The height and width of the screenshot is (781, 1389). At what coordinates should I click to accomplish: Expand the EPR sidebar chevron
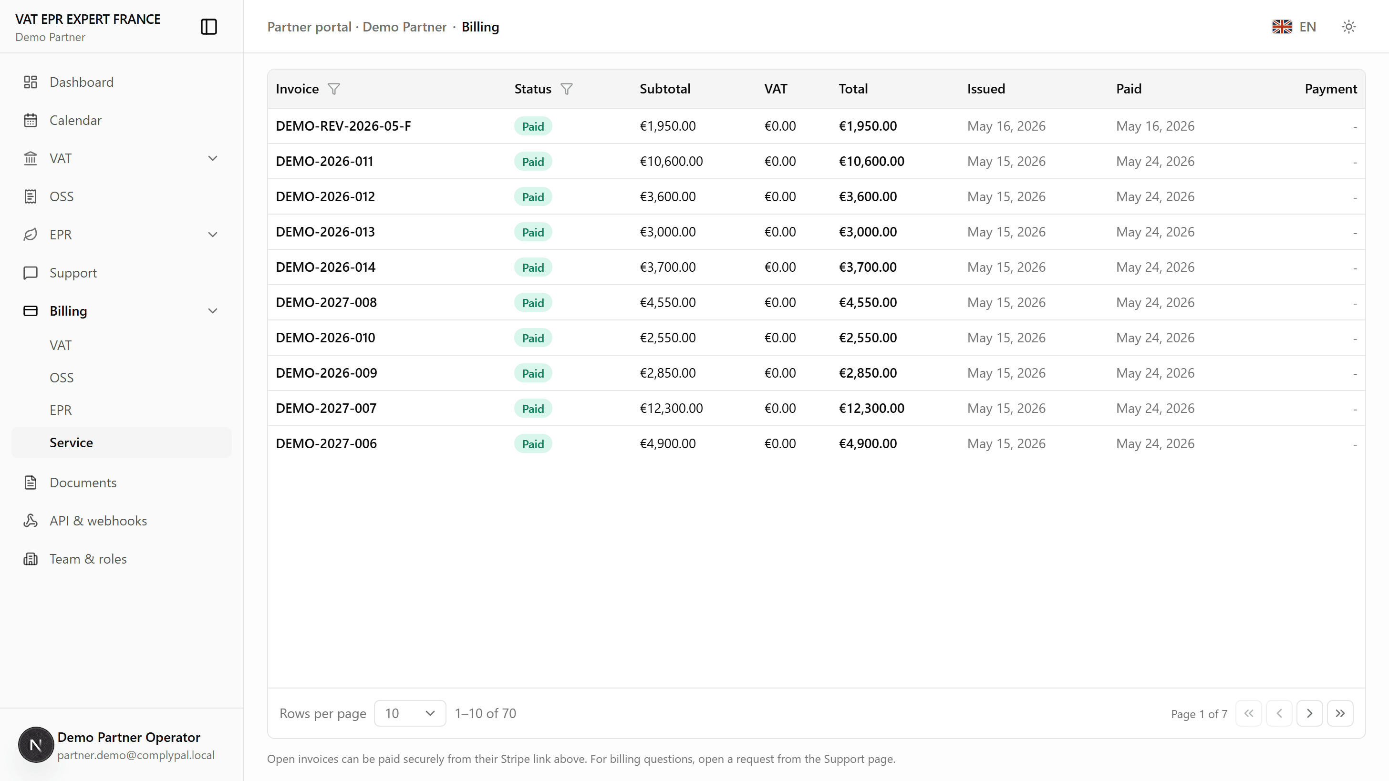click(x=212, y=235)
